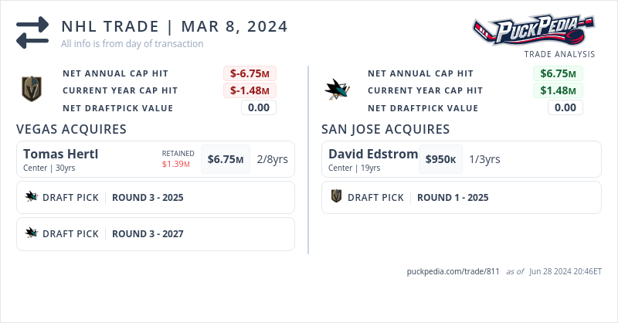Click Vegas net draftpick value 0.00
This screenshot has width=618, height=323.
coord(258,107)
